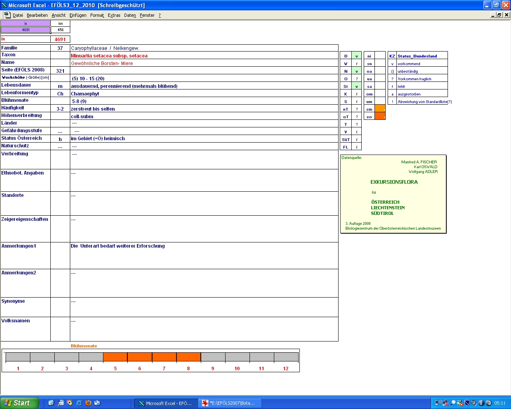Click the green status cell next to 'St'
The height and width of the screenshot is (409, 511).
pos(357,86)
